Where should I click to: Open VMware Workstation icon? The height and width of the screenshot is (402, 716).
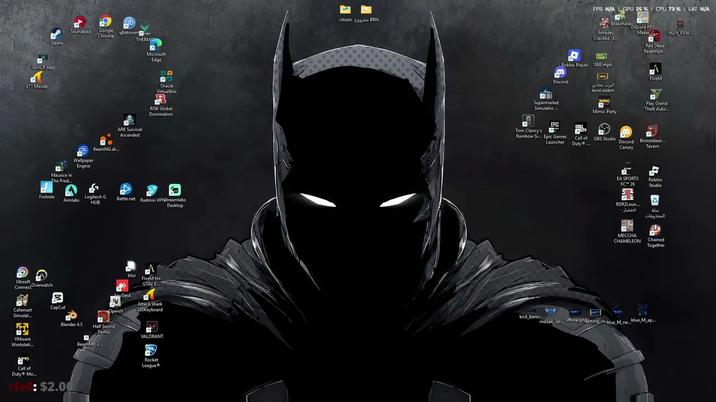click(22, 334)
